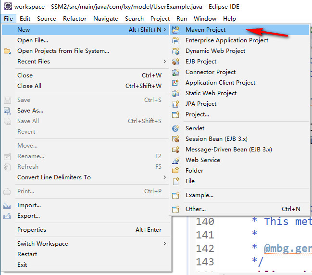This screenshot has width=312, height=275.
Task: Select Web Service entry text
Action: pos(203,160)
